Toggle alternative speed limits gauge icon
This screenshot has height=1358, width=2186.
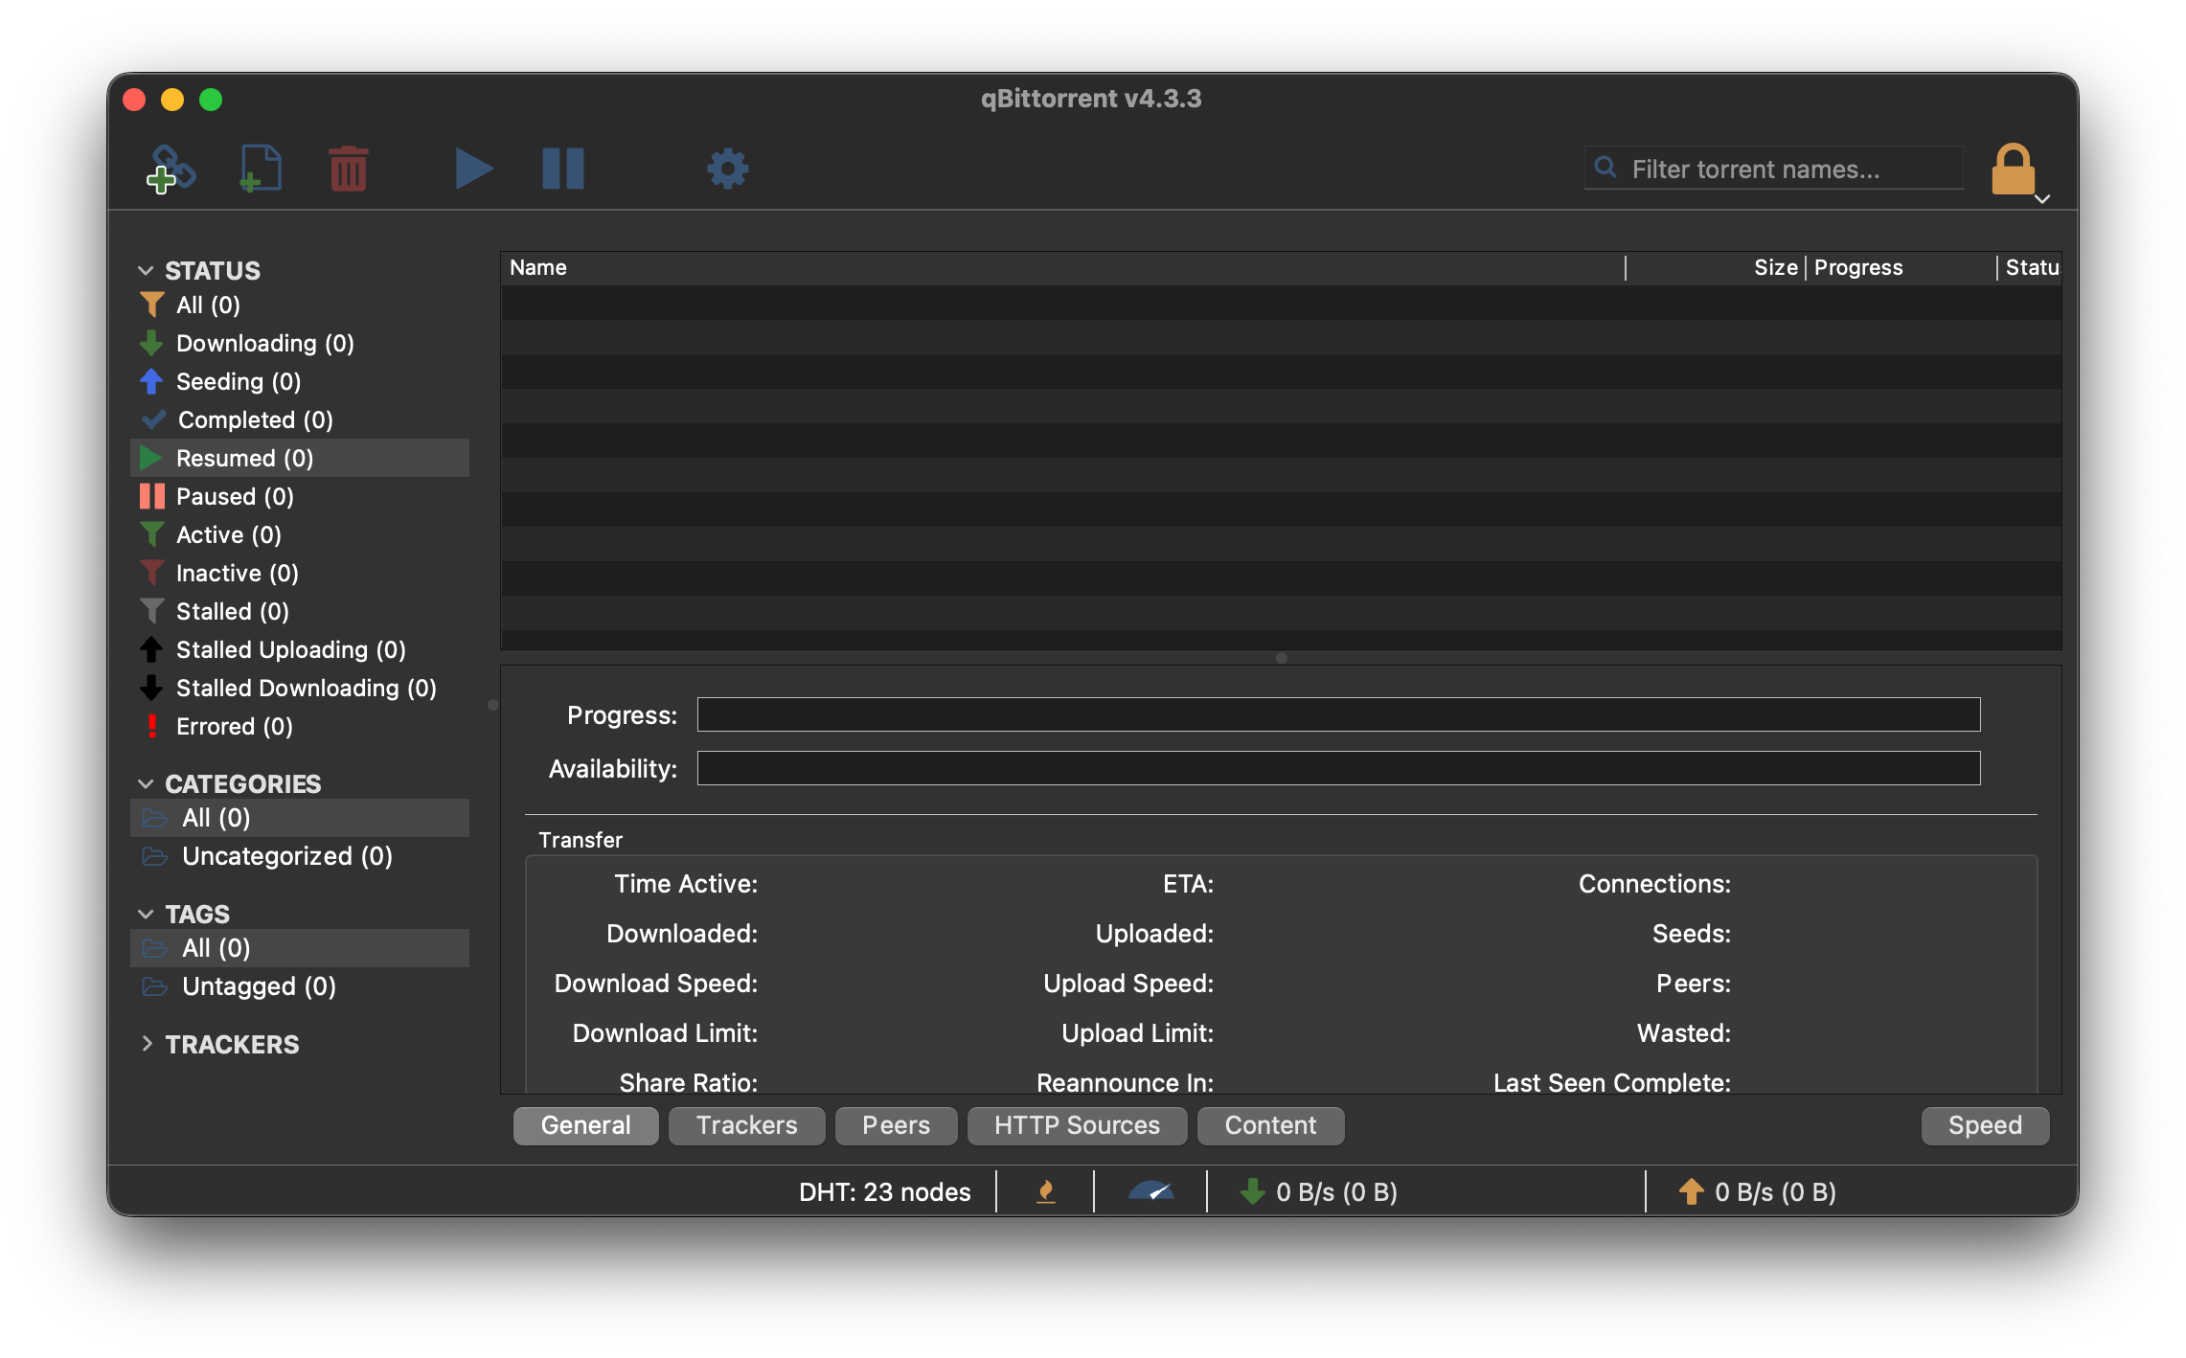click(1151, 1192)
